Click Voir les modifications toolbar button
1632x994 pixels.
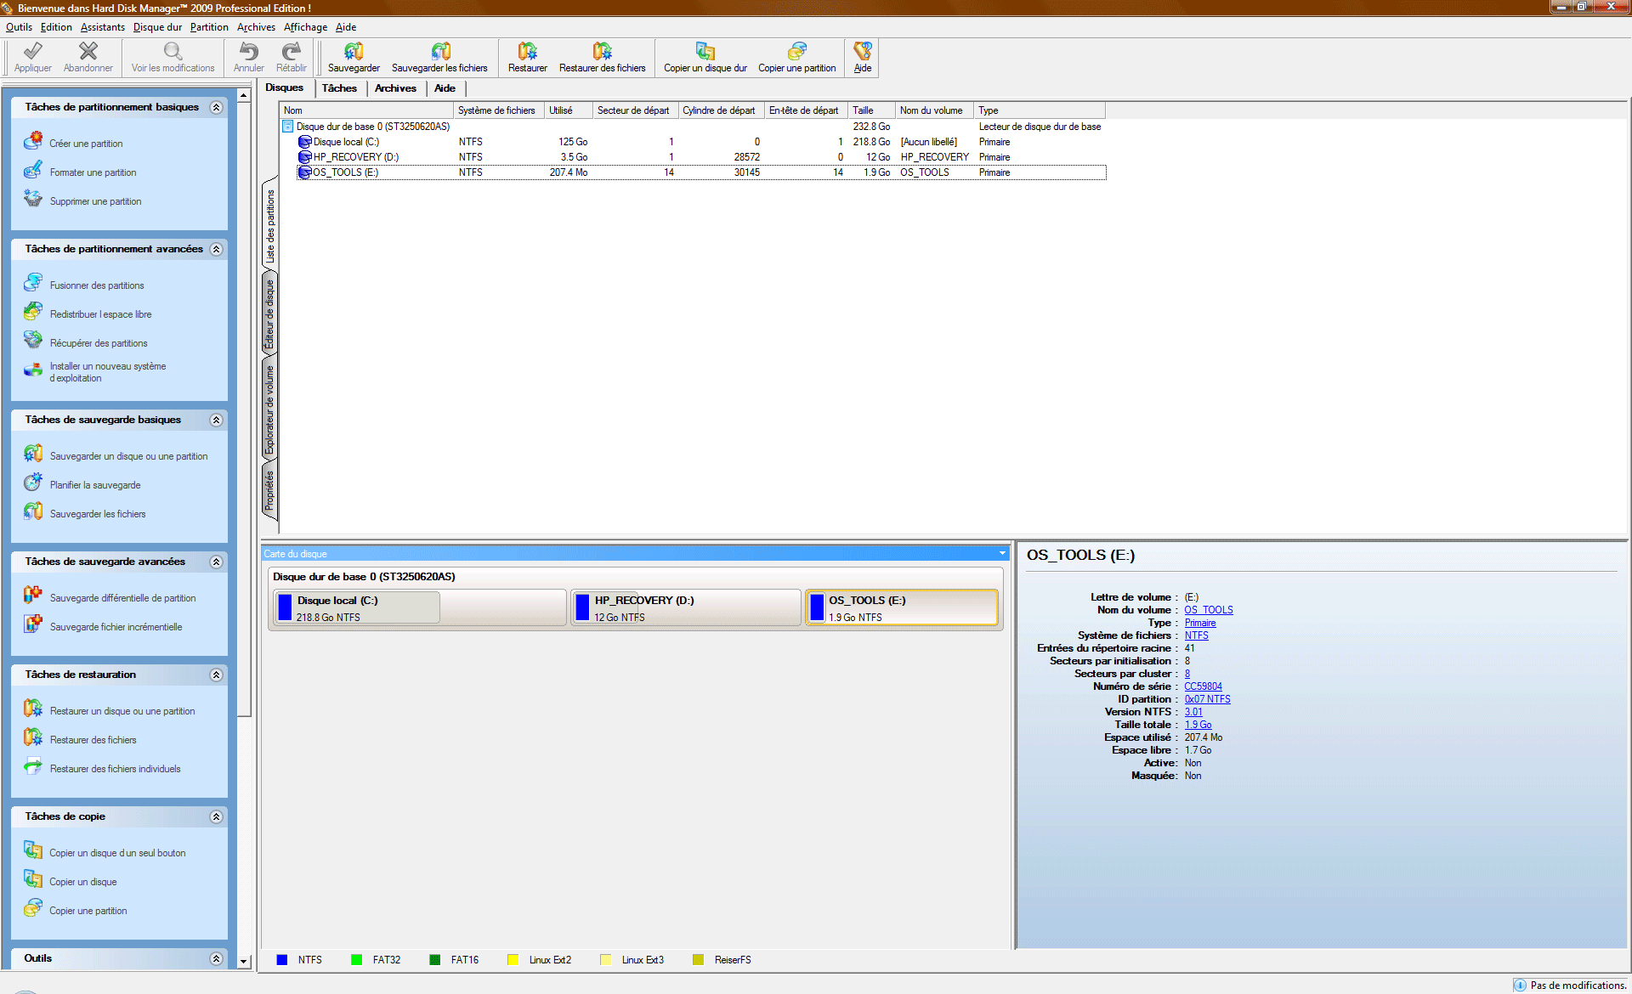173,56
